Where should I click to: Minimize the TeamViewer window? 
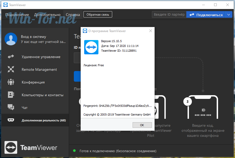pyautogui.click(x=204, y=5)
